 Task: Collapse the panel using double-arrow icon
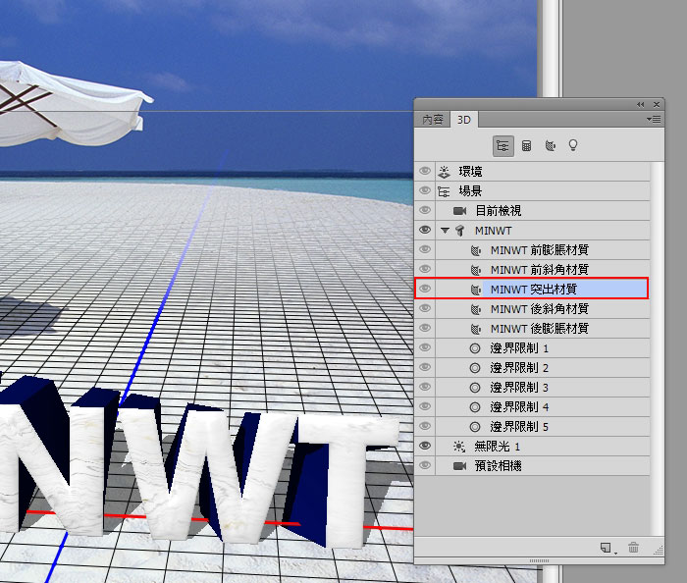(x=641, y=104)
